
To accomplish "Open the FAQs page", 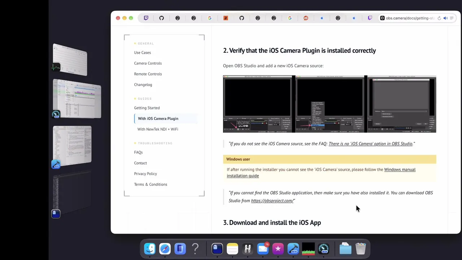I will (x=138, y=152).
